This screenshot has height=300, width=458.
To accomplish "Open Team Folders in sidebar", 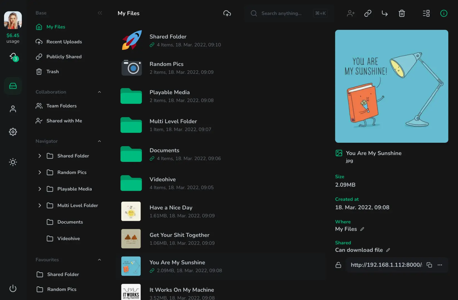I will pos(56,106).
